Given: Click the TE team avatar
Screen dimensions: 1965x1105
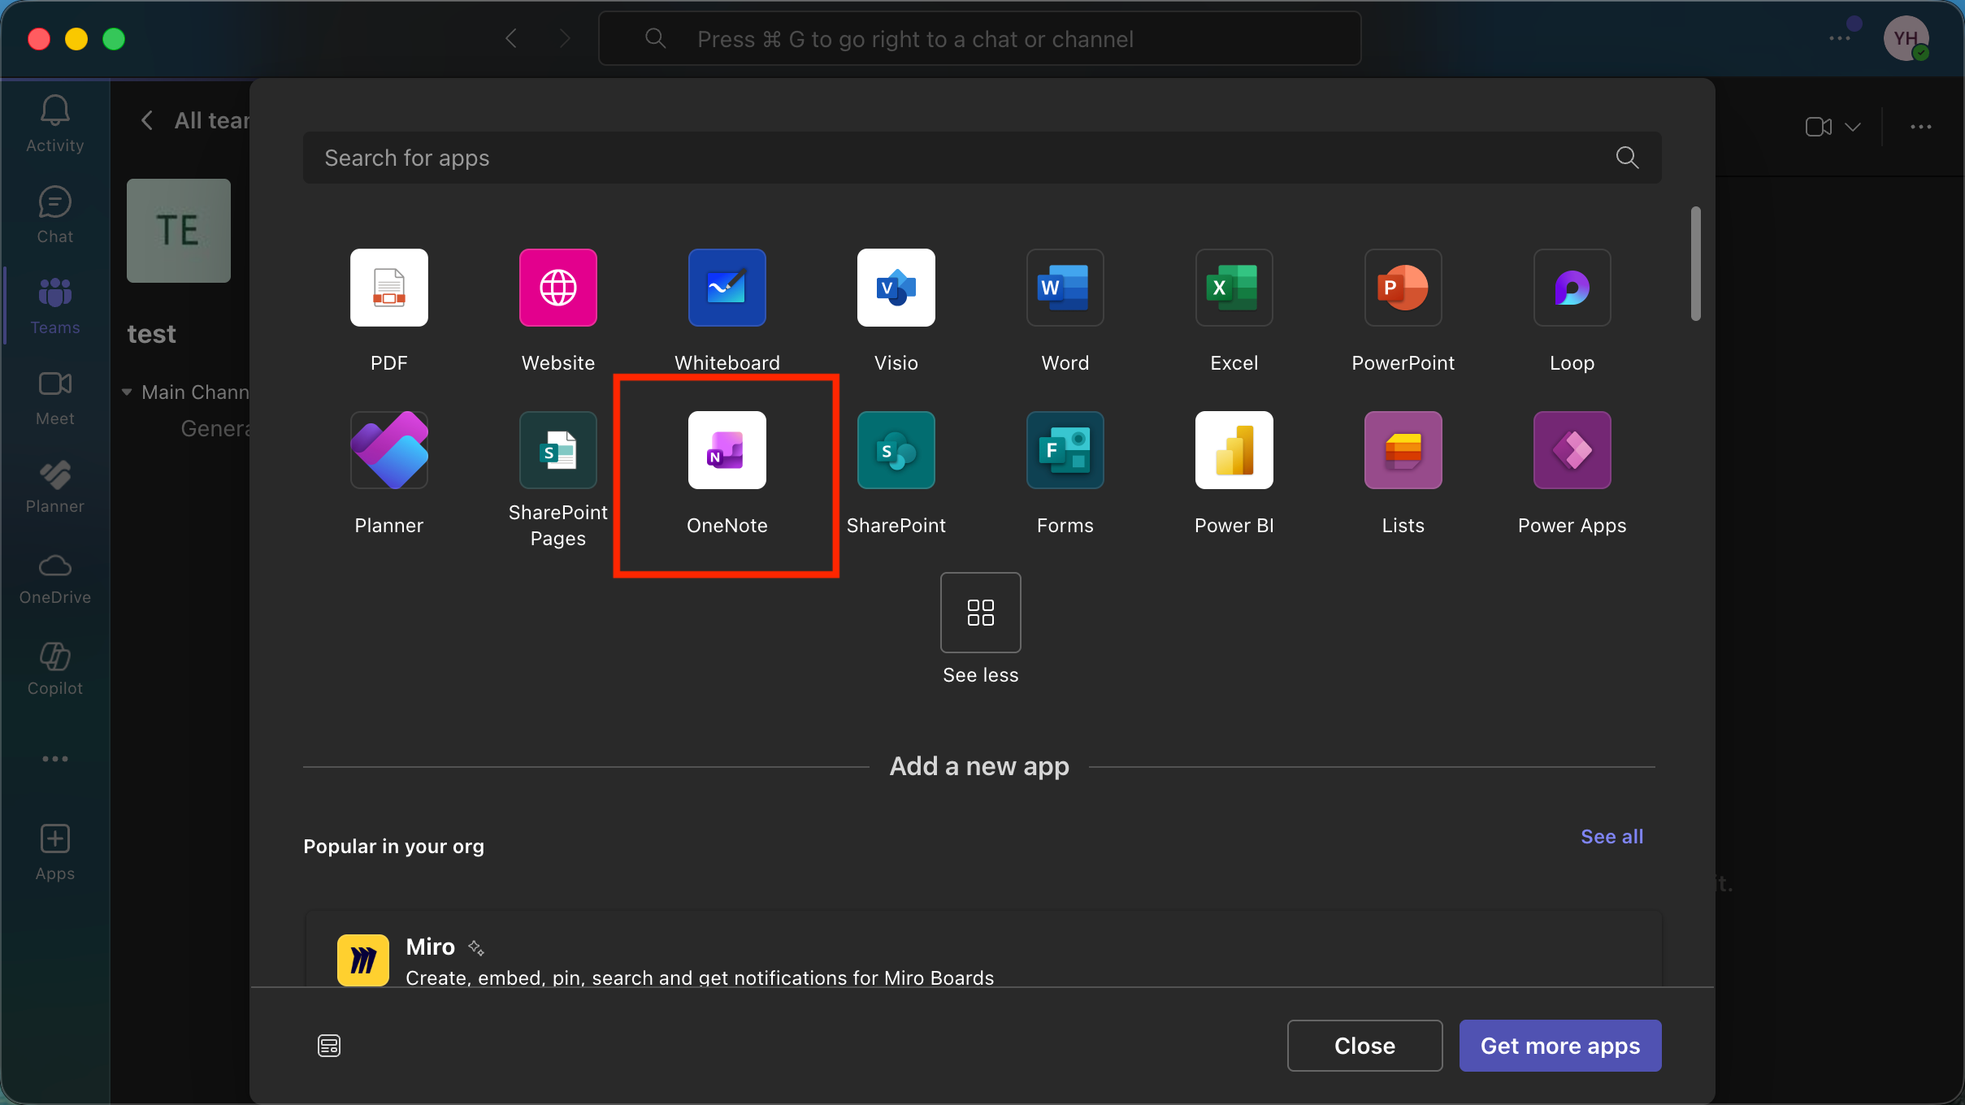Looking at the screenshot, I should (179, 231).
